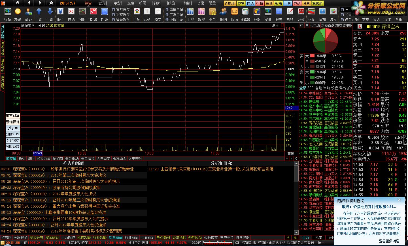
Task: Collapse toolbar with double-chevron up button
Action: [x=51, y=3]
